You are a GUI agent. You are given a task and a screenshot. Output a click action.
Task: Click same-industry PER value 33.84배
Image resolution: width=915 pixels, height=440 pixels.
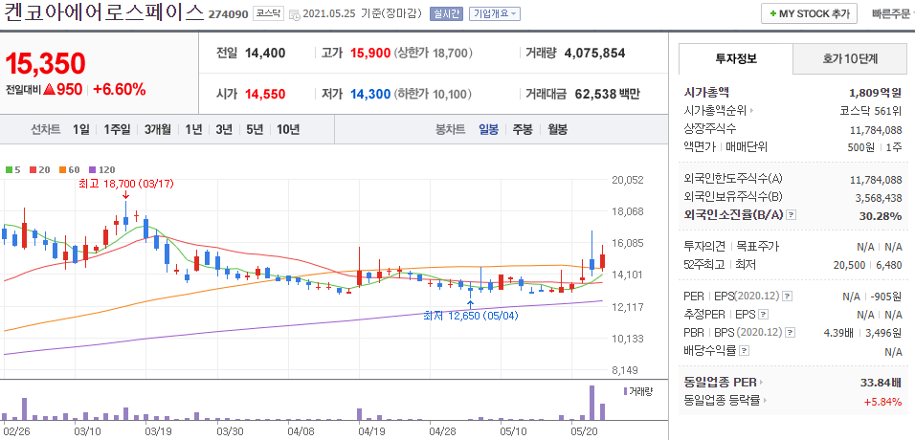pyautogui.click(x=882, y=383)
